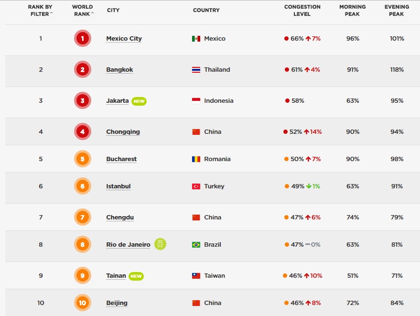The width and height of the screenshot is (420, 316).
Task: Click world rank 10 orange badge
Action: (82, 303)
